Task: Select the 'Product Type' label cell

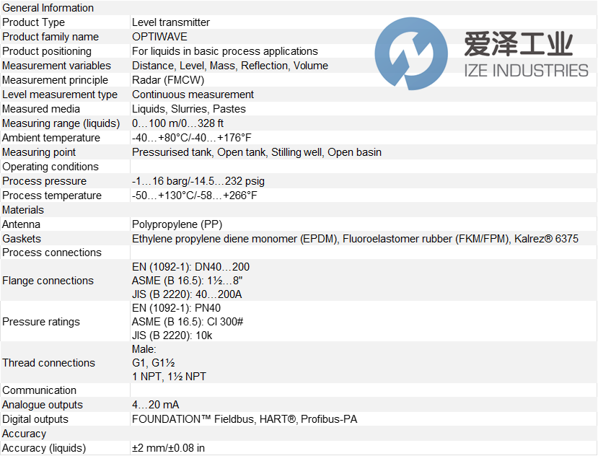Action: point(34,22)
